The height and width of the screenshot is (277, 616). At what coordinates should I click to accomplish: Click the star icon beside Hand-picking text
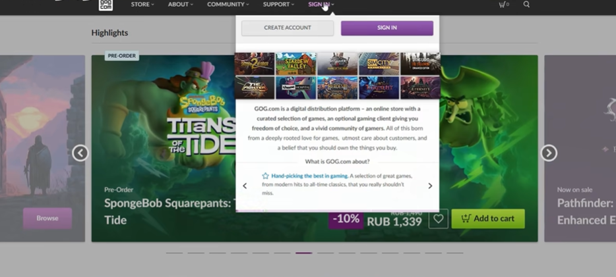tap(266, 176)
